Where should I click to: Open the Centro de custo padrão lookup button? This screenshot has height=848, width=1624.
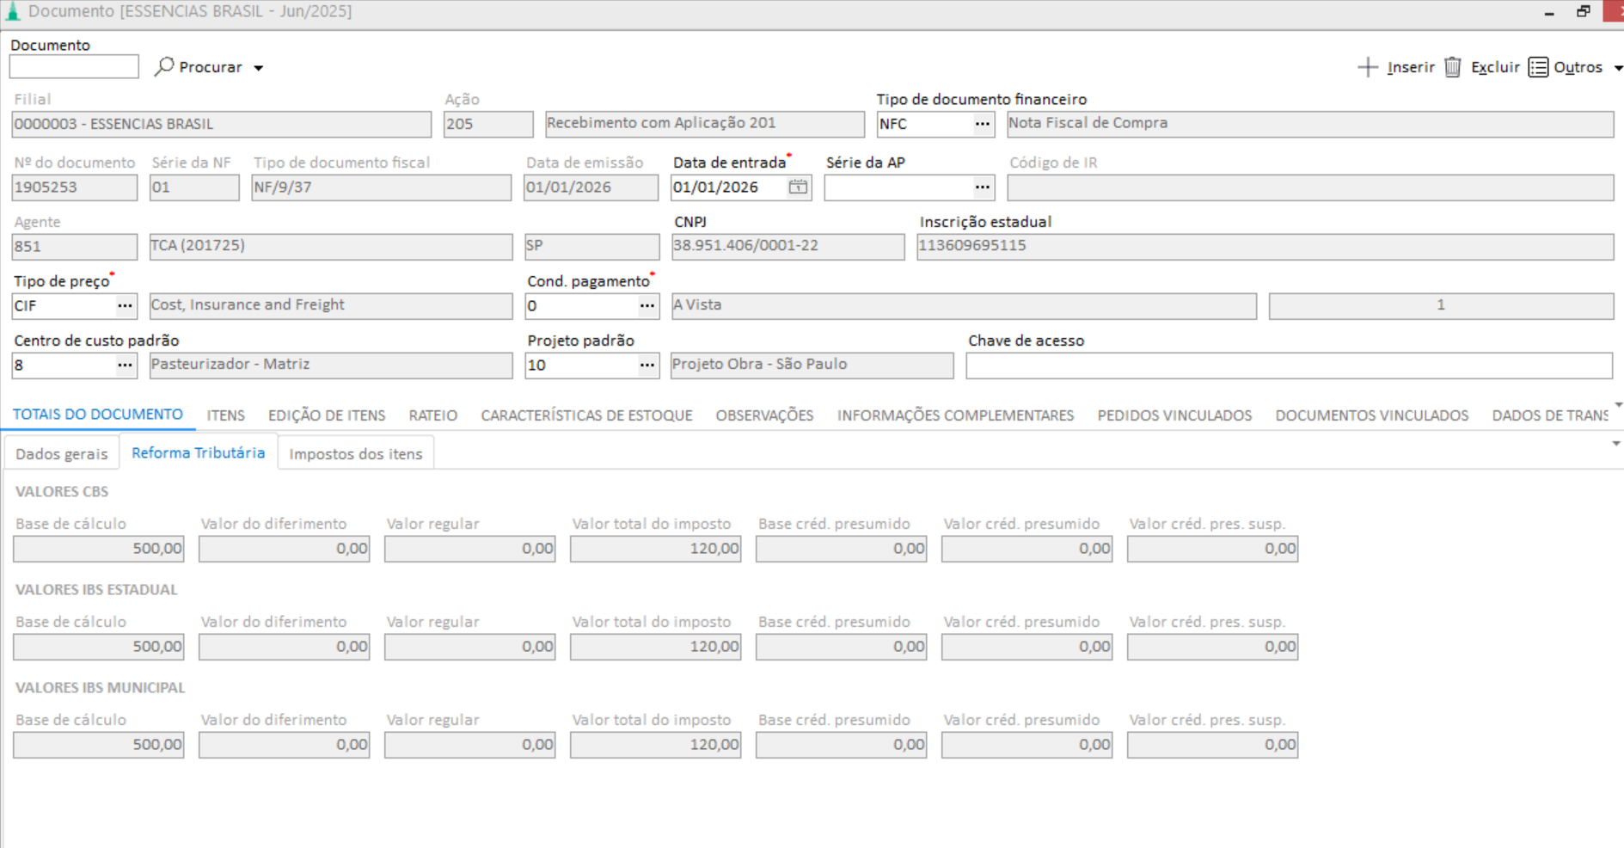pyautogui.click(x=125, y=365)
